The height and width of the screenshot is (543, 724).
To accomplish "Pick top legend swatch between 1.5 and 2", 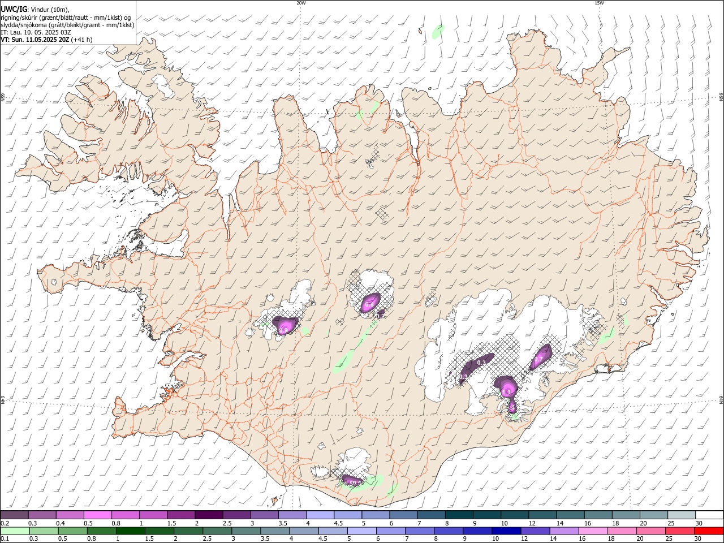I will tap(181, 515).
